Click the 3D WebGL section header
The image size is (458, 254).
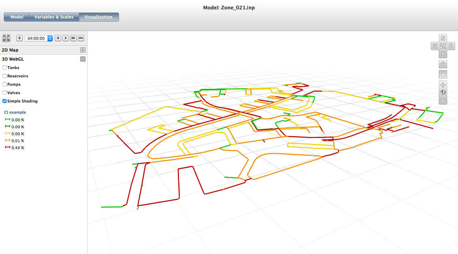click(x=44, y=59)
